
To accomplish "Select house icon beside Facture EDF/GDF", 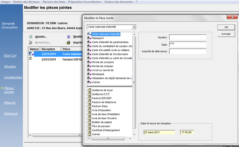I will click(x=89, y=98).
